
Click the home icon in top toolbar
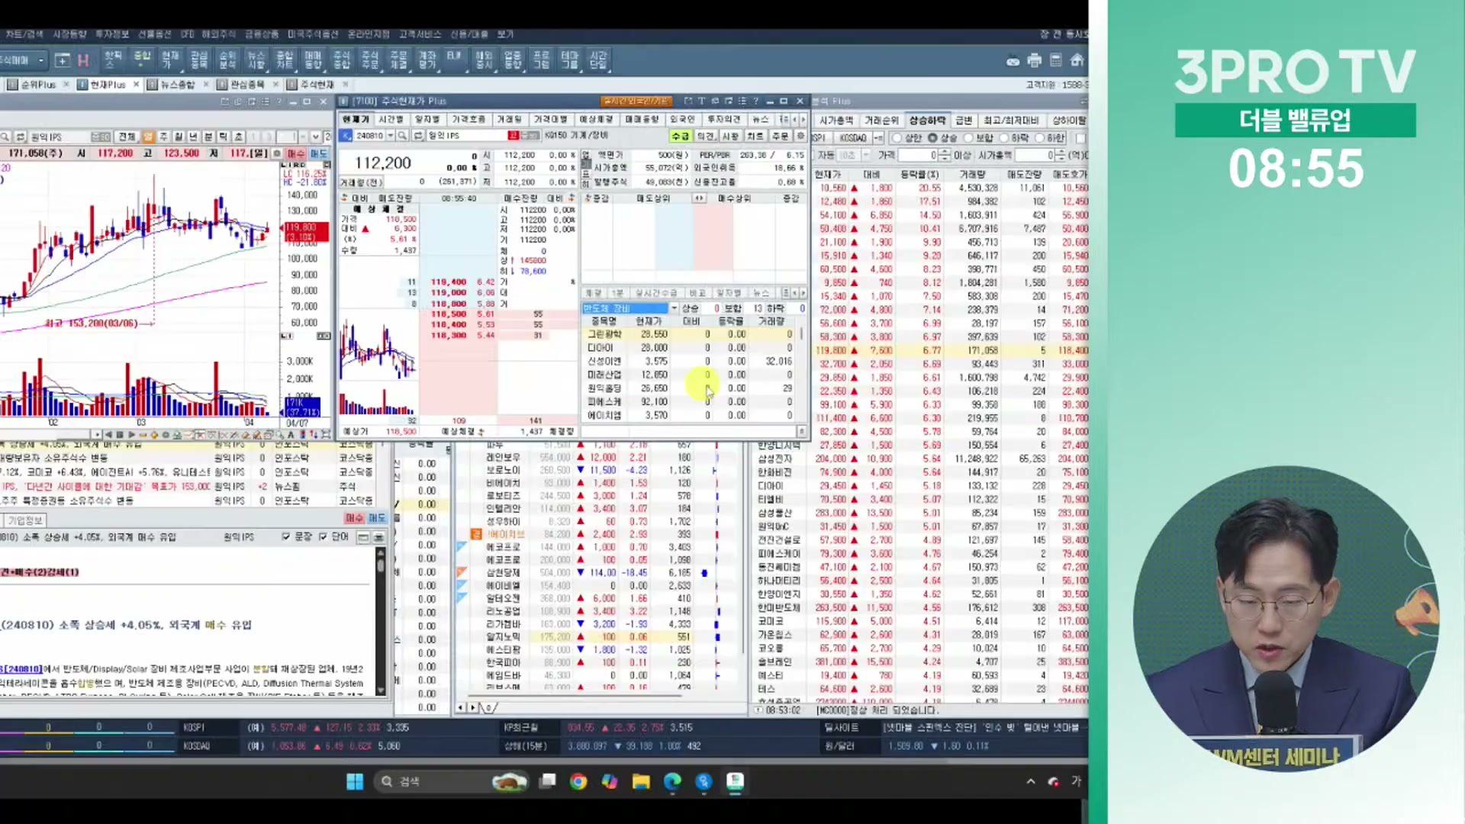click(1077, 60)
